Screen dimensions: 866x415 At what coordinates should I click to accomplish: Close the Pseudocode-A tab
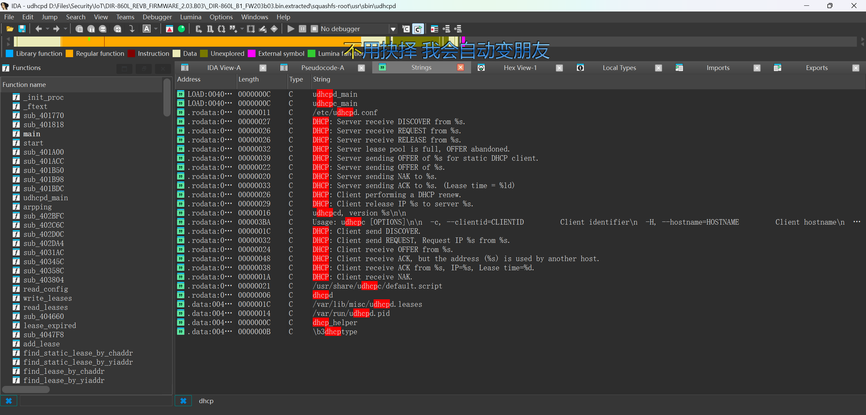coord(361,68)
